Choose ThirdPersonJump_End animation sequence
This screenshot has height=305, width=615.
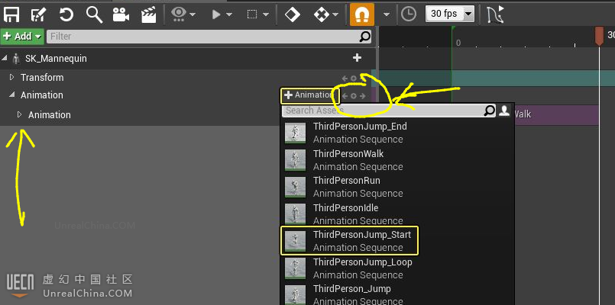pos(397,133)
